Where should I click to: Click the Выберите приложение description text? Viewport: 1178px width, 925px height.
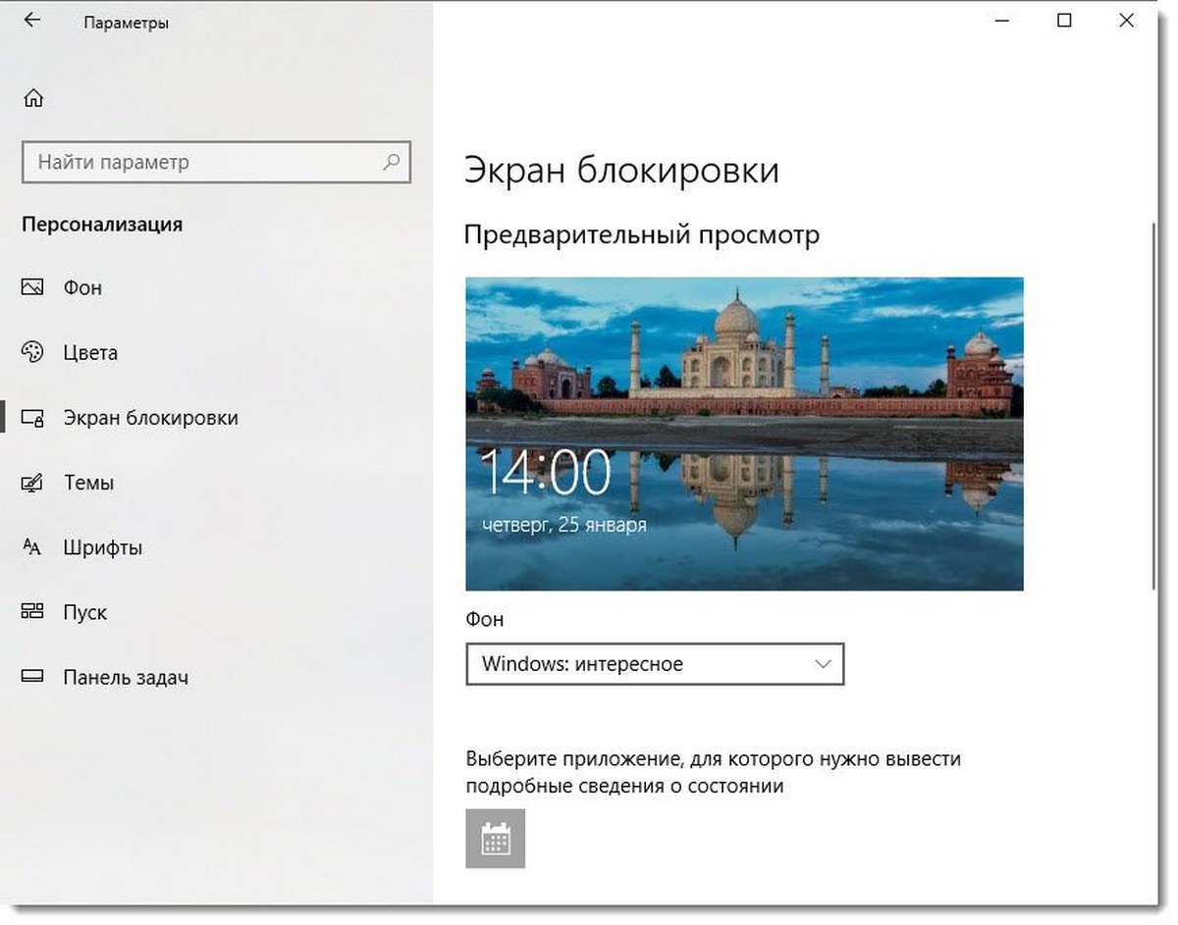[x=714, y=772]
